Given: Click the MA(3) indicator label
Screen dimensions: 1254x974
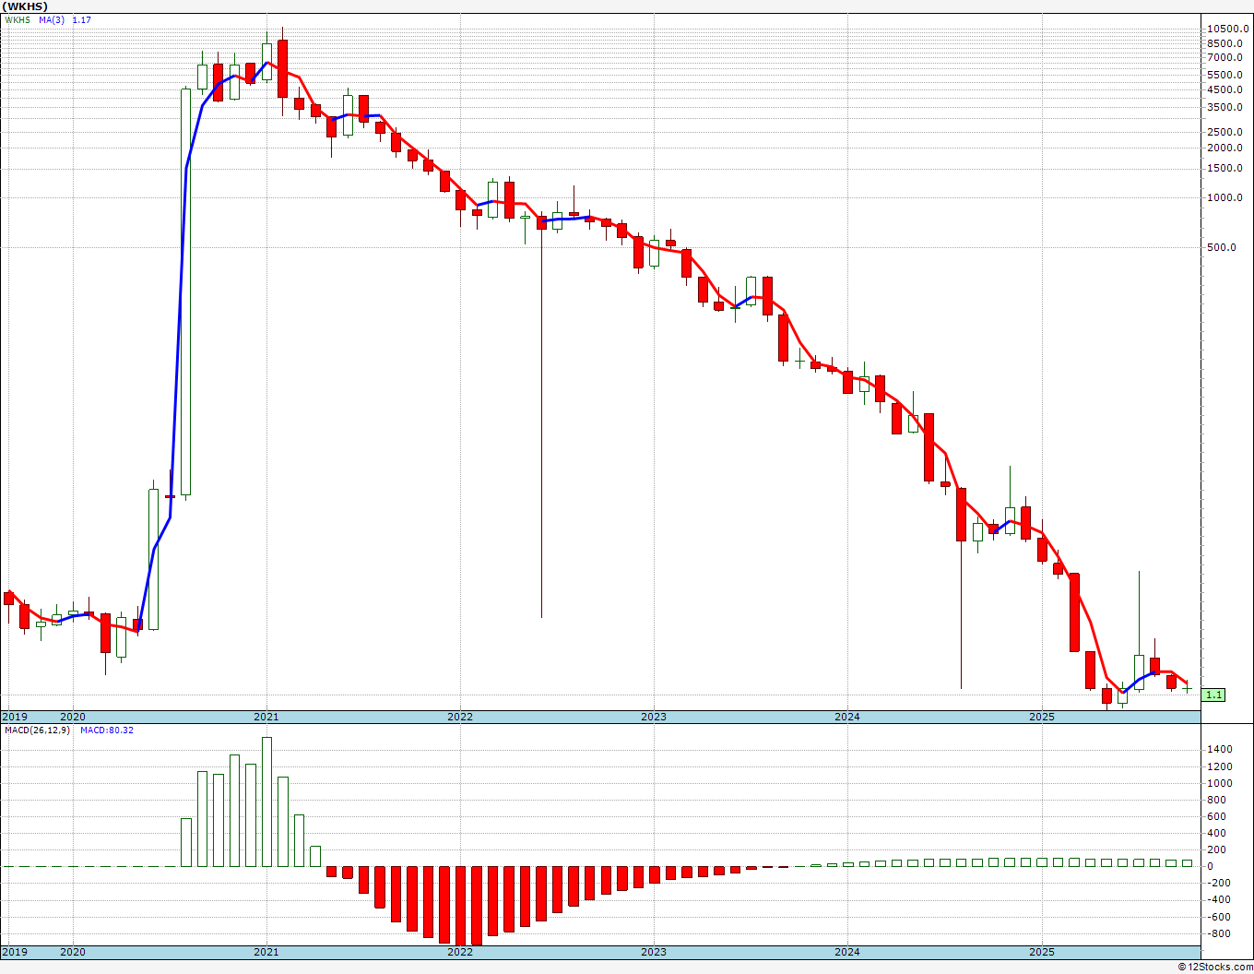Looking at the screenshot, I should (53, 19).
